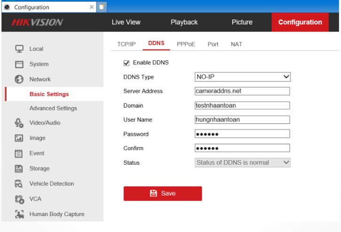
Task: Click the Server Address input field
Action: click(242, 91)
